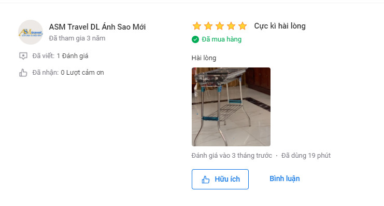Click the fifth rating star
The width and height of the screenshot is (384, 206).
pos(243,26)
